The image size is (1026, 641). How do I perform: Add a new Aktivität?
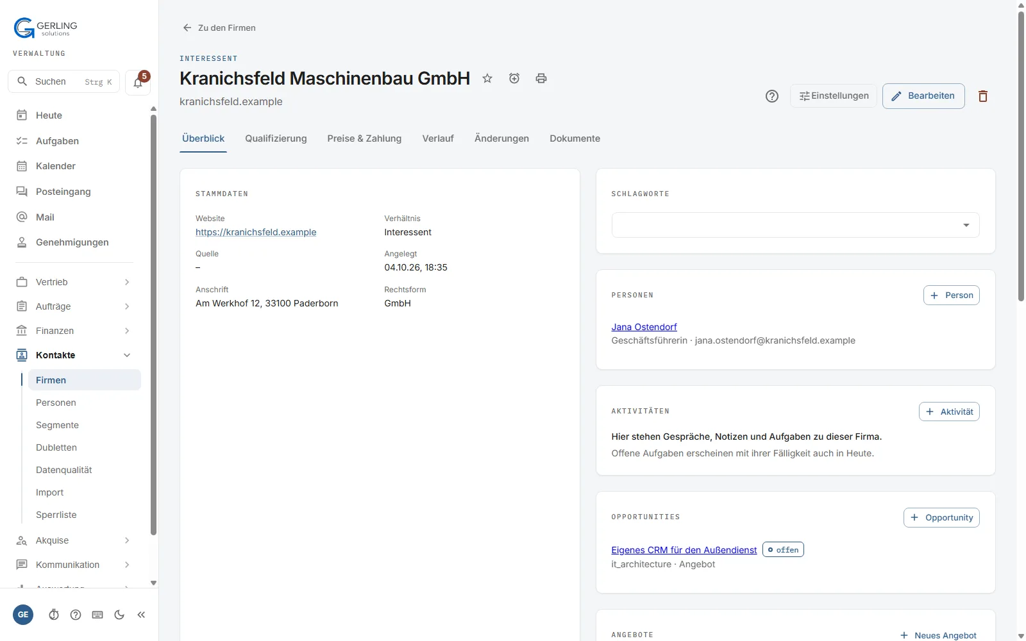pos(949,412)
